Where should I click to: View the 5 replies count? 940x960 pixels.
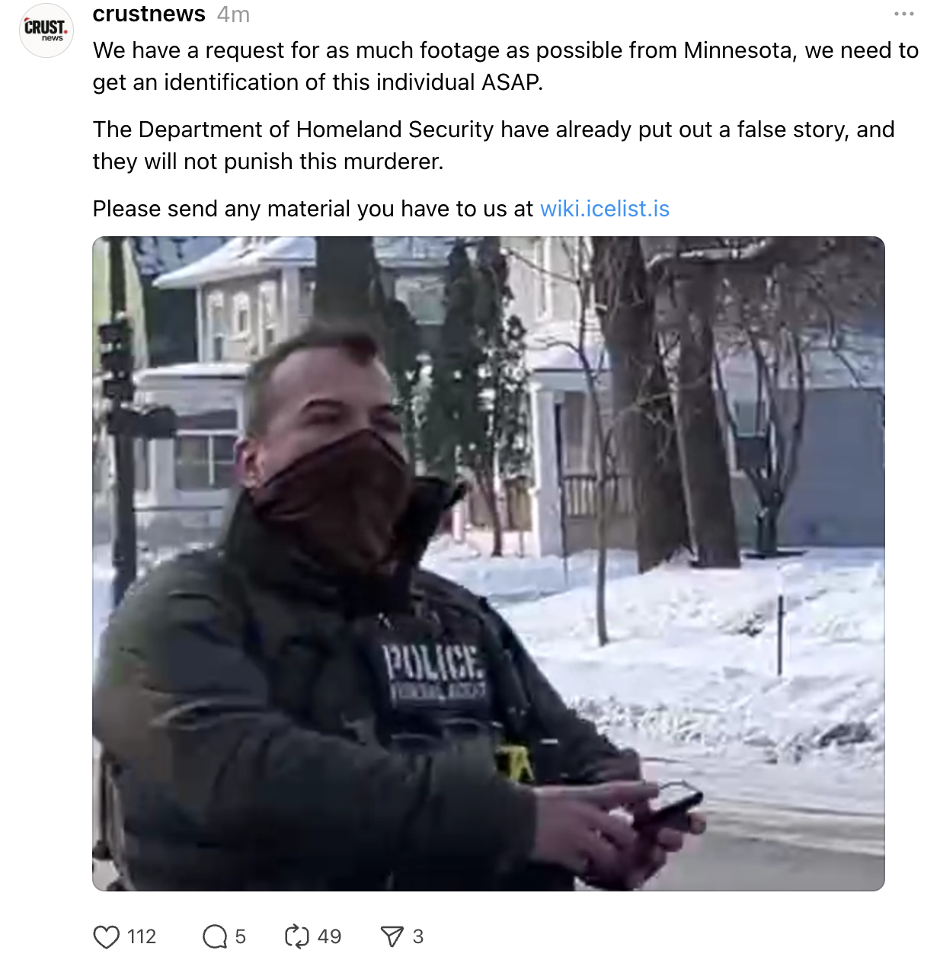pos(241,936)
